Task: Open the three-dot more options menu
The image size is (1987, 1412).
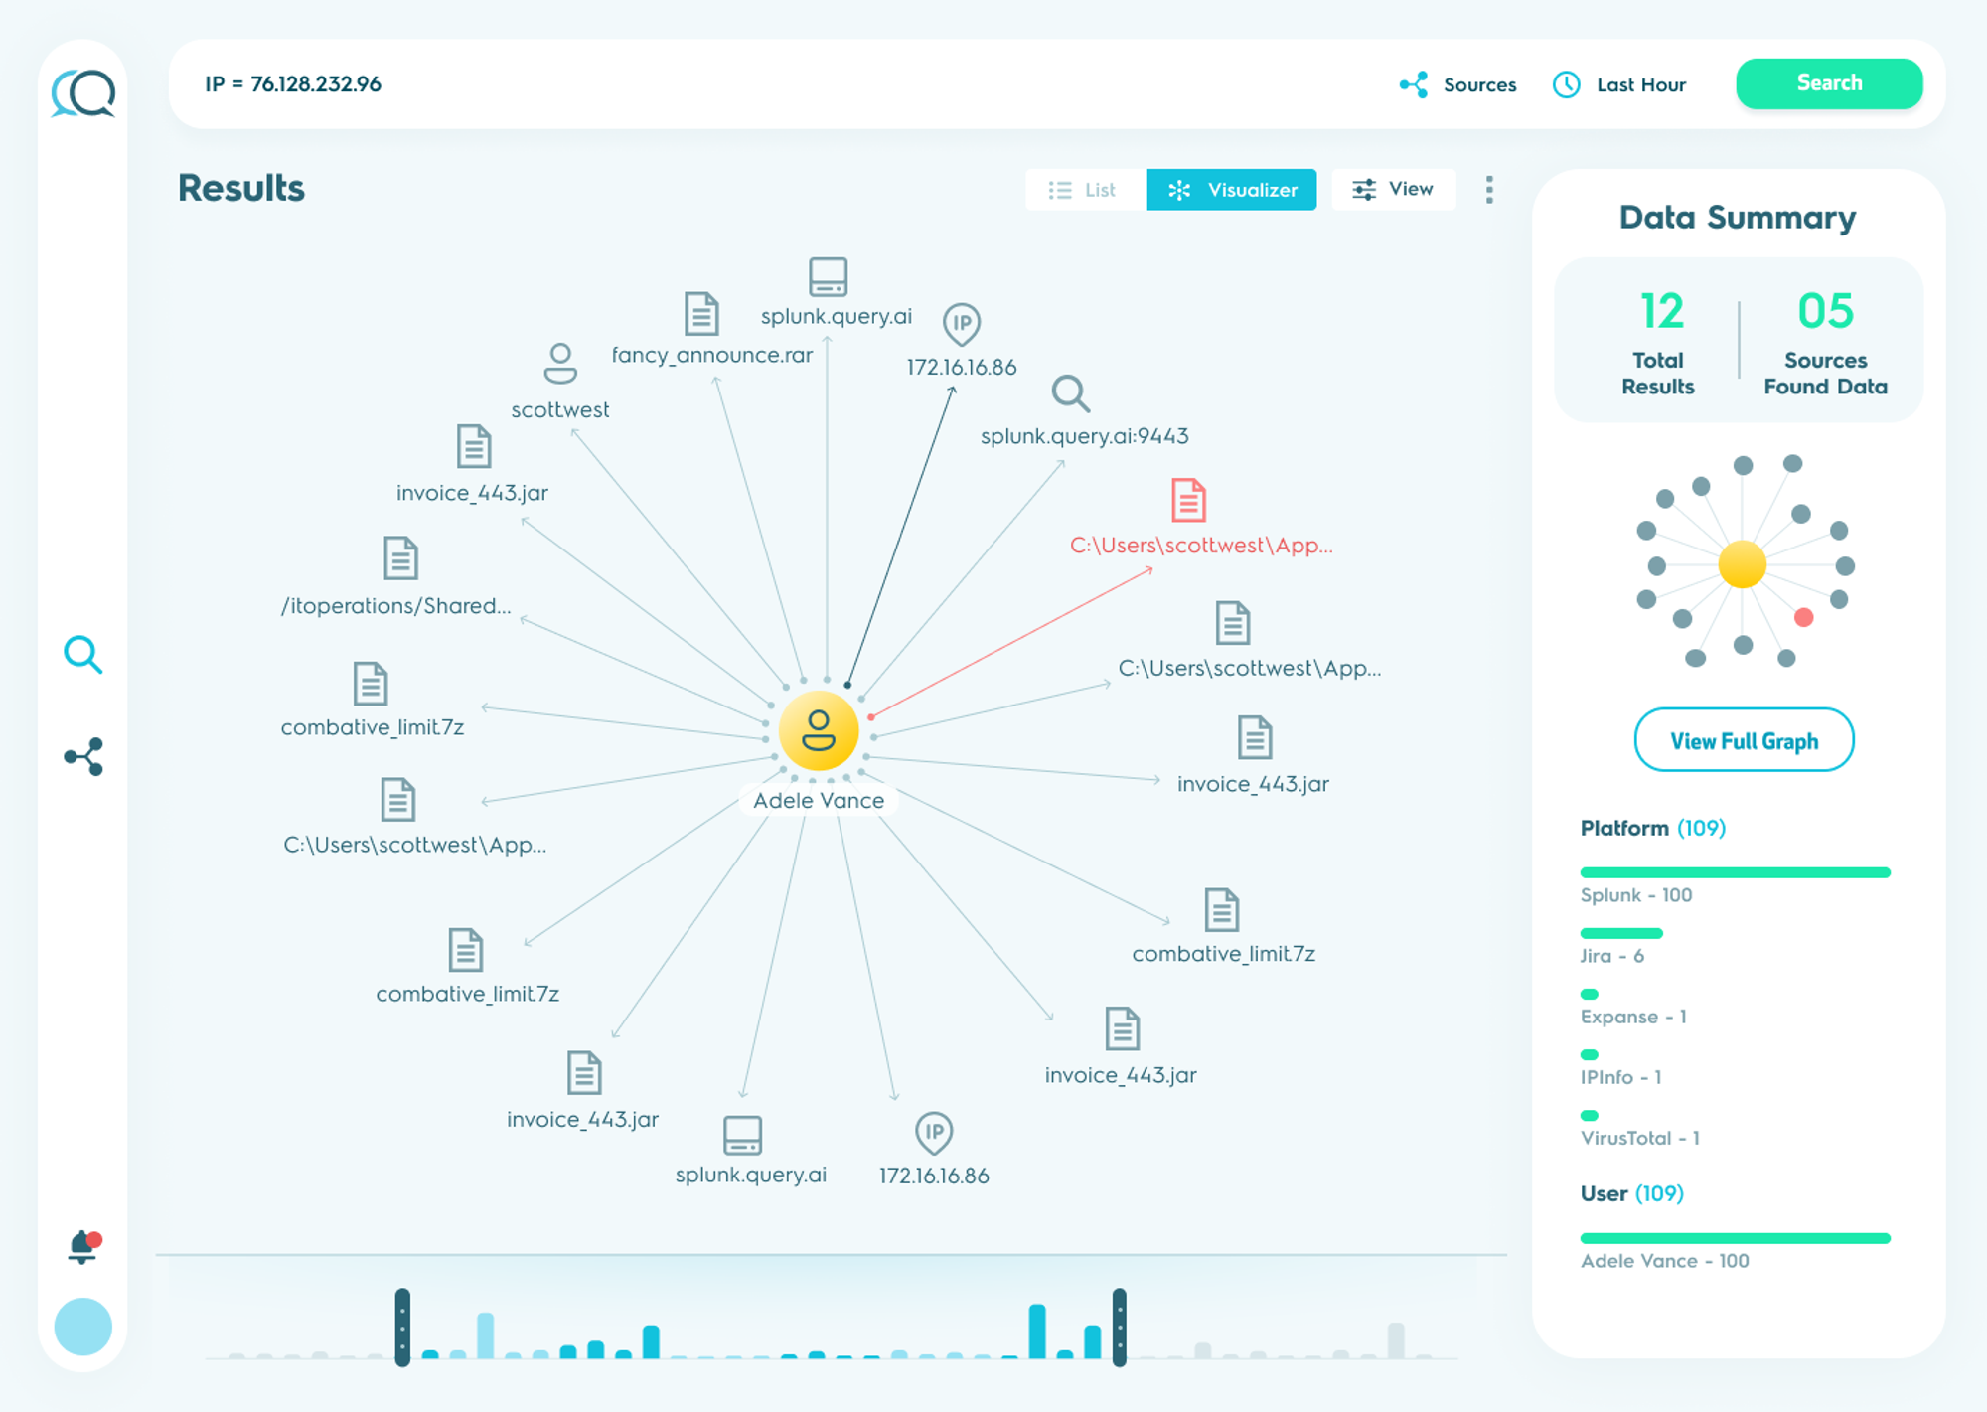Action: (1488, 189)
